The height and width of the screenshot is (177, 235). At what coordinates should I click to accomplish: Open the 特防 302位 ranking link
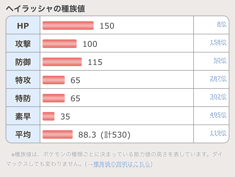[218, 97]
